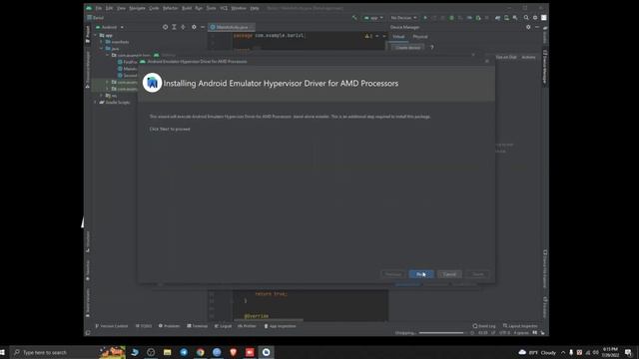Open the Build menu
Viewport: 639px width, 359px height.
[187, 8]
